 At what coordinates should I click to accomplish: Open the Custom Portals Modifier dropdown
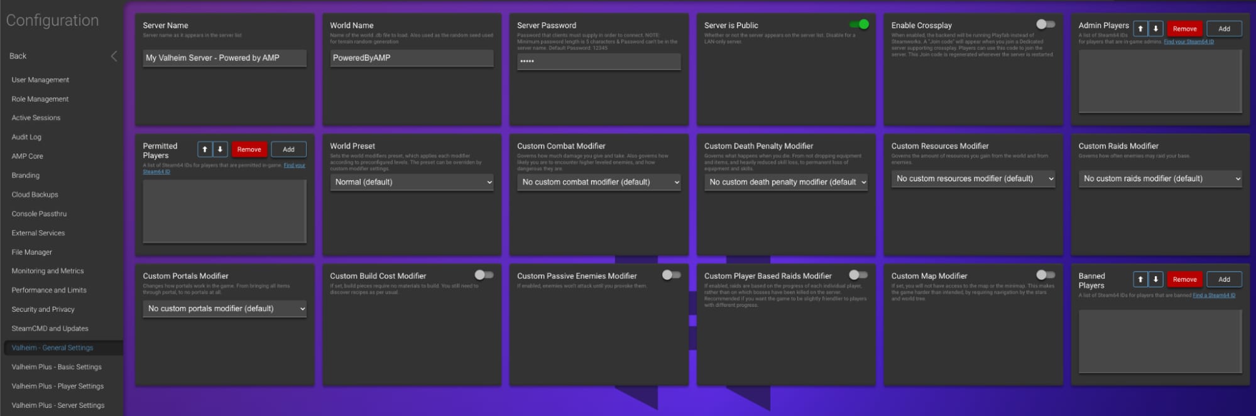[x=224, y=309]
